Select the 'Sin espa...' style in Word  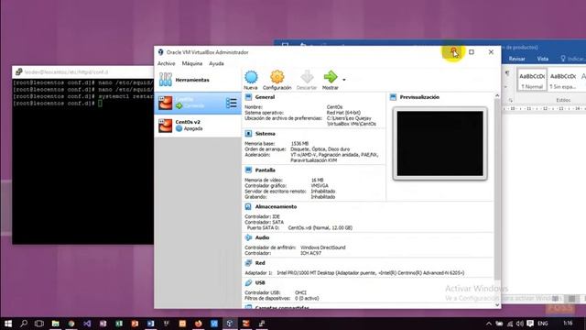[x=563, y=80]
